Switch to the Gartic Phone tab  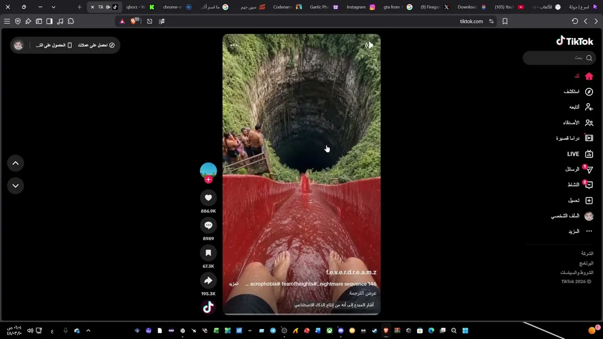click(324, 7)
